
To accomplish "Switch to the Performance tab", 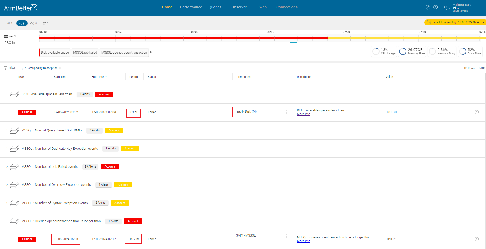I will pyautogui.click(x=191, y=7).
